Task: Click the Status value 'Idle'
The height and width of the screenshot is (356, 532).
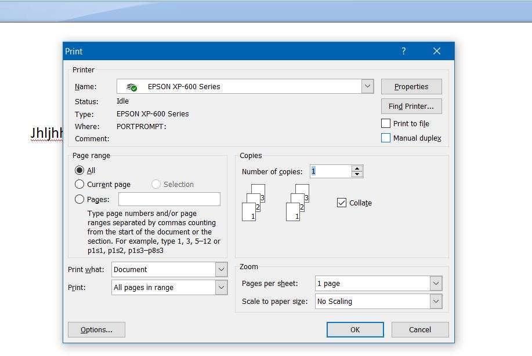Action: pyautogui.click(x=122, y=101)
